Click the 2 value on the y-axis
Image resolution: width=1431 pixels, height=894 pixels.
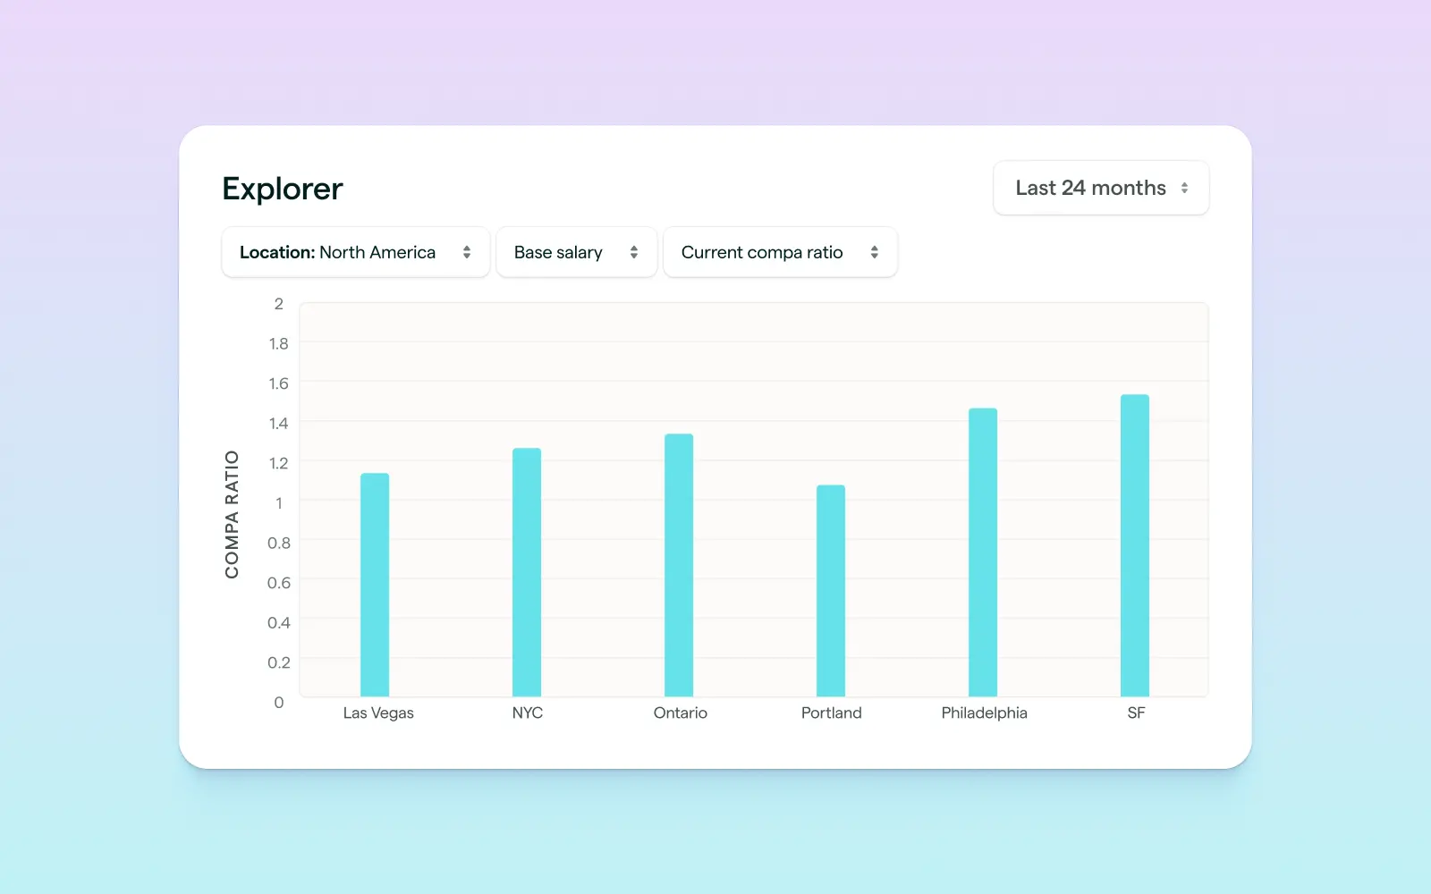pyautogui.click(x=278, y=303)
